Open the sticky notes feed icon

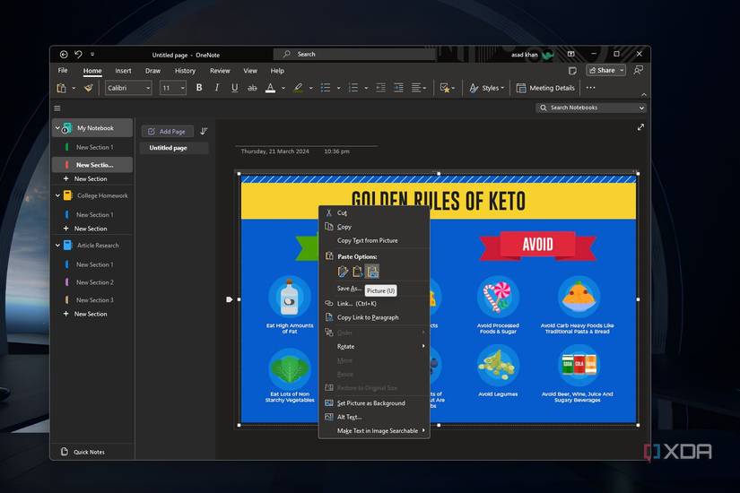click(x=572, y=71)
